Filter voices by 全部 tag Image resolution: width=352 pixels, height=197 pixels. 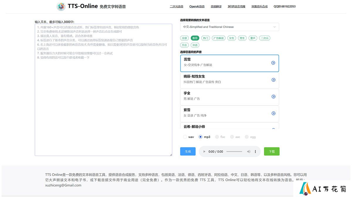(x=185, y=38)
